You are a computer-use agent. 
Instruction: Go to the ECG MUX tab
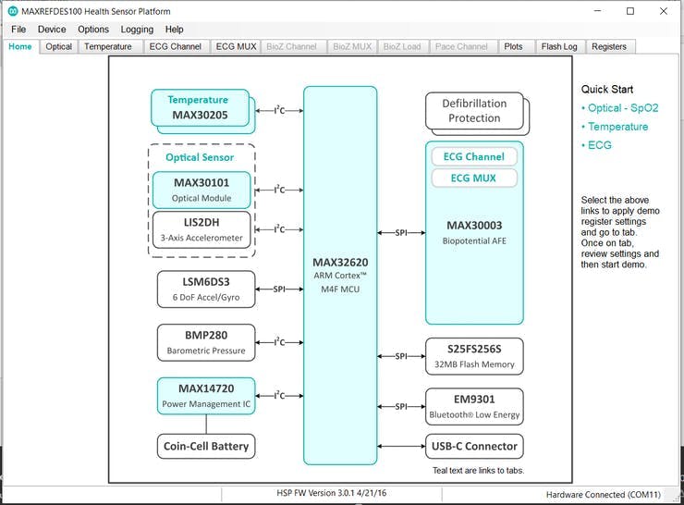236,46
